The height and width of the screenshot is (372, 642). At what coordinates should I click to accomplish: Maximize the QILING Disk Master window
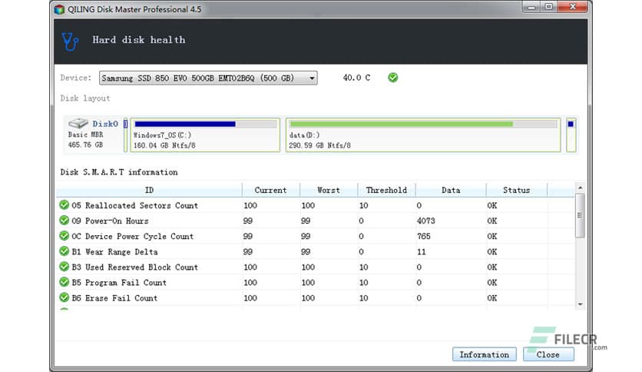tap(548, 7)
